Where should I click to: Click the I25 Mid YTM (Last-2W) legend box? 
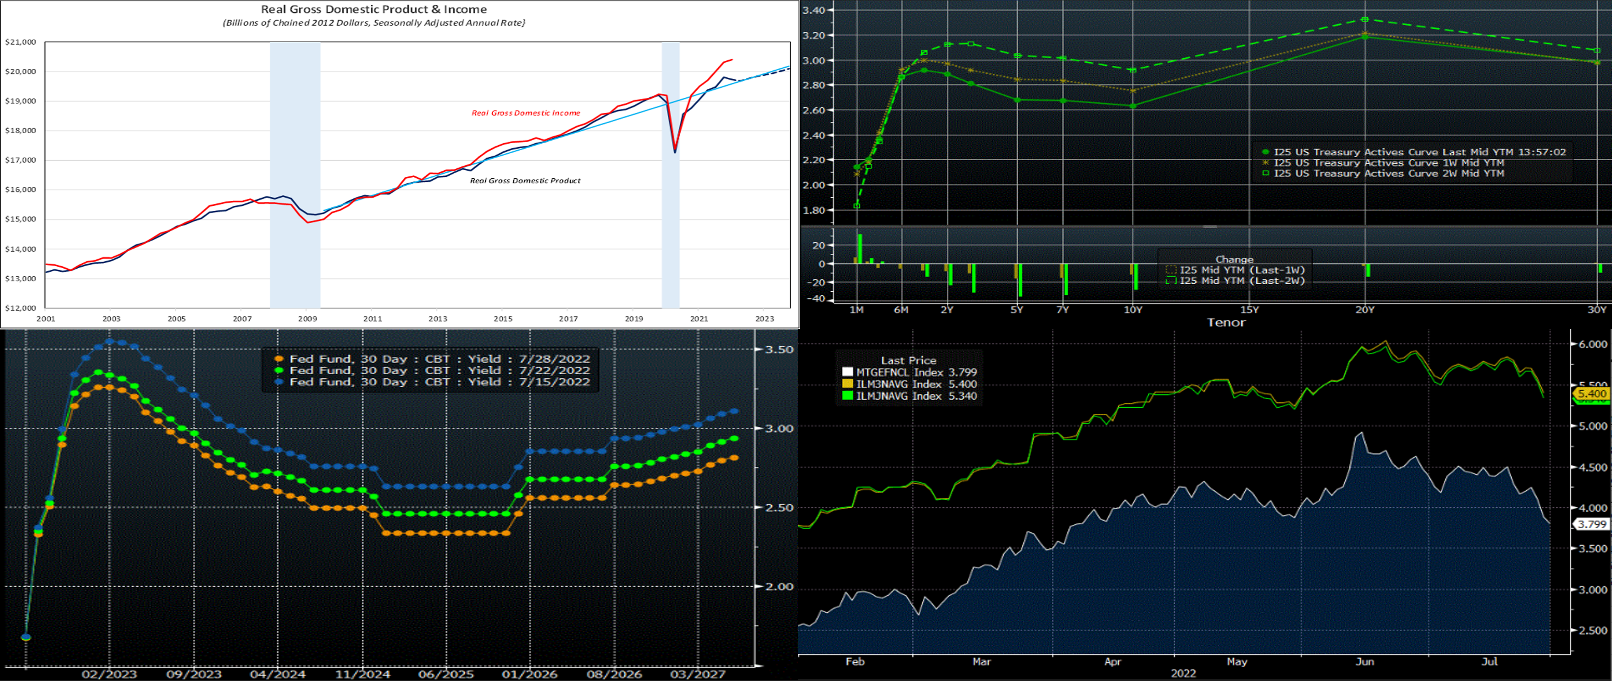(x=1171, y=281)
